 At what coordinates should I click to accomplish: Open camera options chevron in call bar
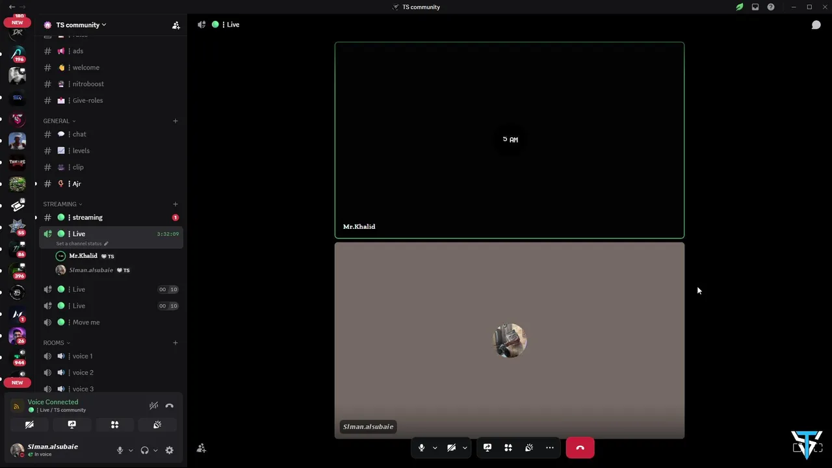point(465,448)
